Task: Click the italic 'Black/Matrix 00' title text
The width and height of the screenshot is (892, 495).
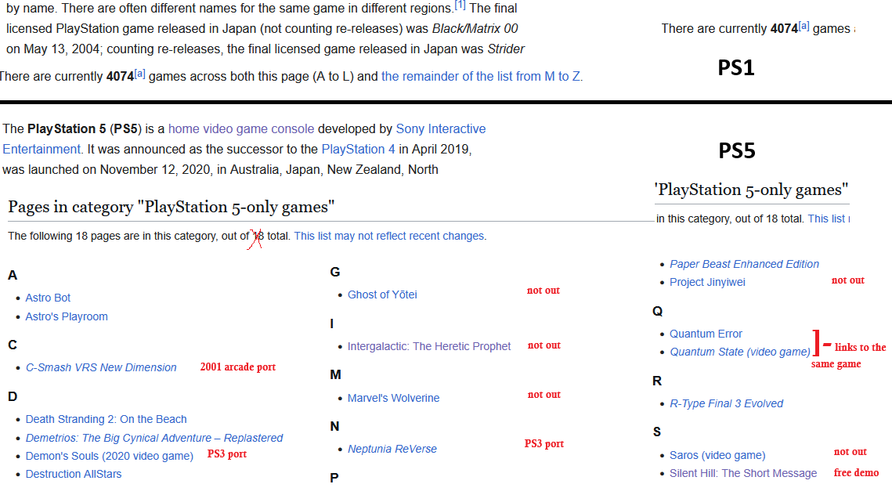Action: pyautogui.click(x=475, y=28)
